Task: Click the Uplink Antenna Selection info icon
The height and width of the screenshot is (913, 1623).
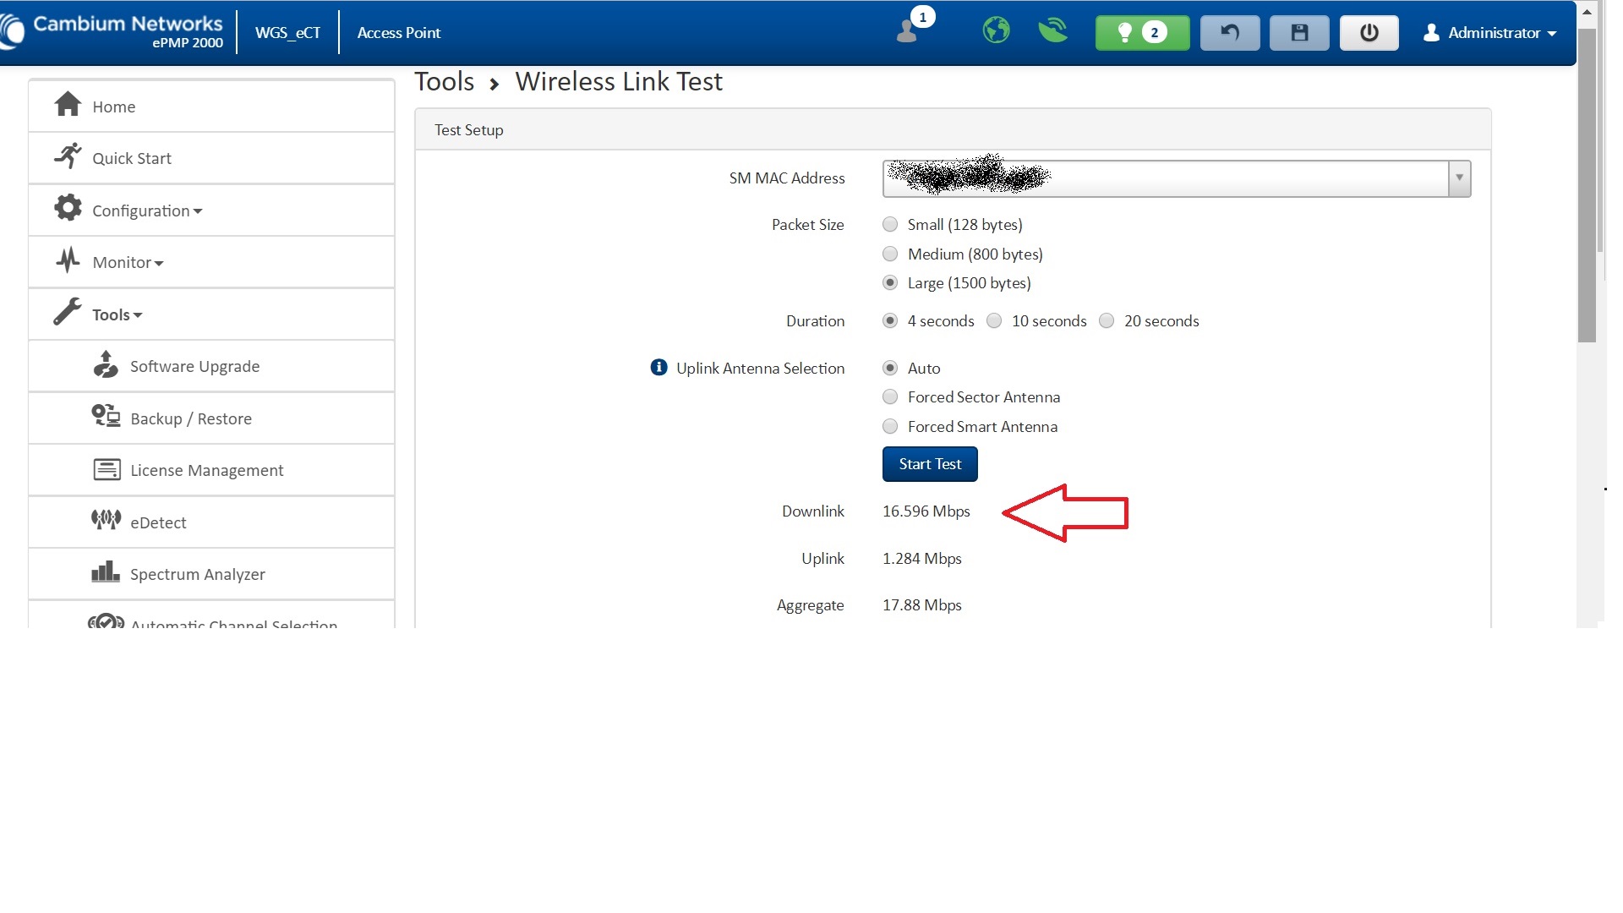Action: pyautogui.click(x=658, y=368)
